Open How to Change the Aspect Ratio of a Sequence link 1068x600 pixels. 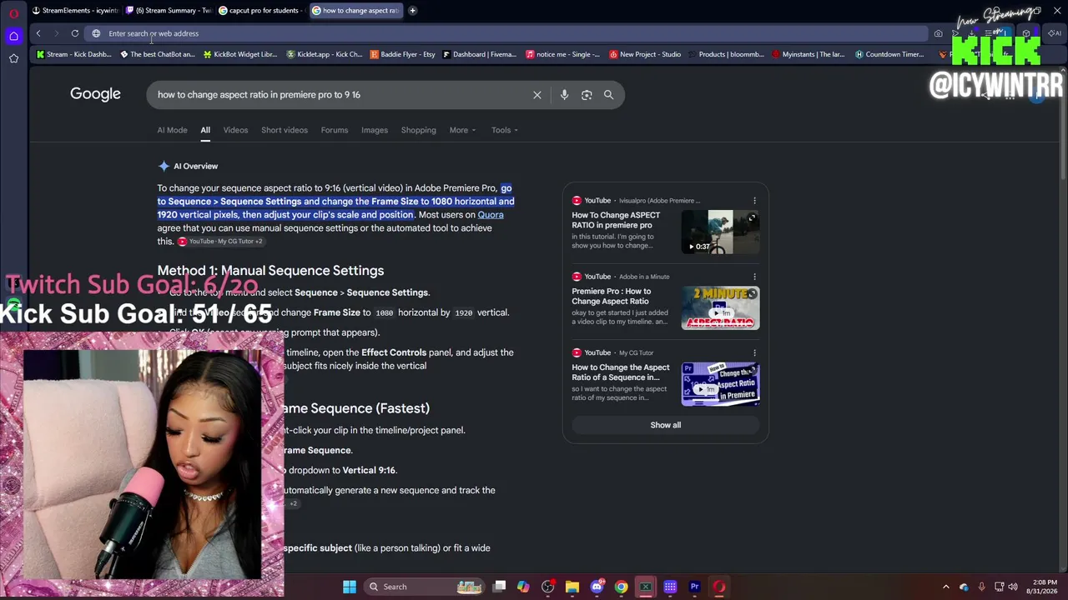point(621,372)
